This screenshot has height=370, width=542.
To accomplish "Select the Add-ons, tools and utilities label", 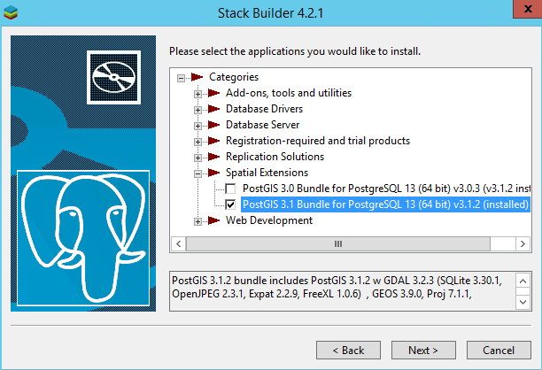I will point(289,93).
